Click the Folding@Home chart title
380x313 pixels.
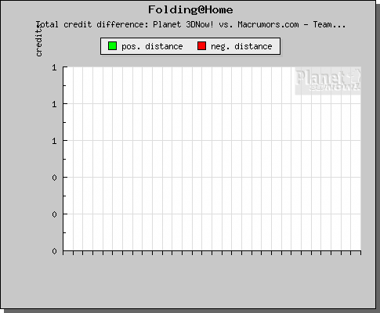[190, 10]
